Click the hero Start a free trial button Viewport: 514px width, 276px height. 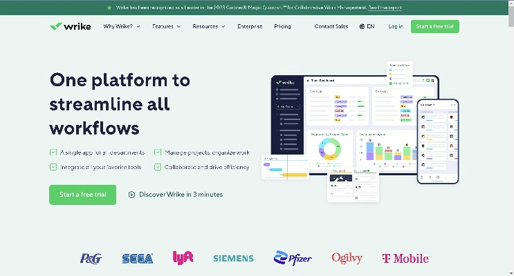click(82, 195)
